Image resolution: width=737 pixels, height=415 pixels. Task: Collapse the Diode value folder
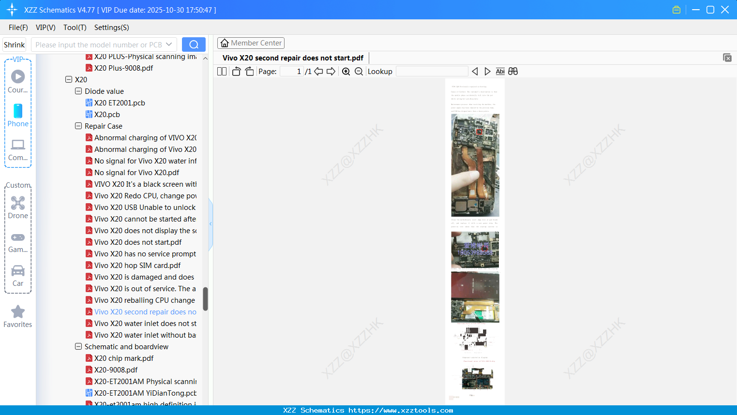pyautogui.click(x=78, y=91)
